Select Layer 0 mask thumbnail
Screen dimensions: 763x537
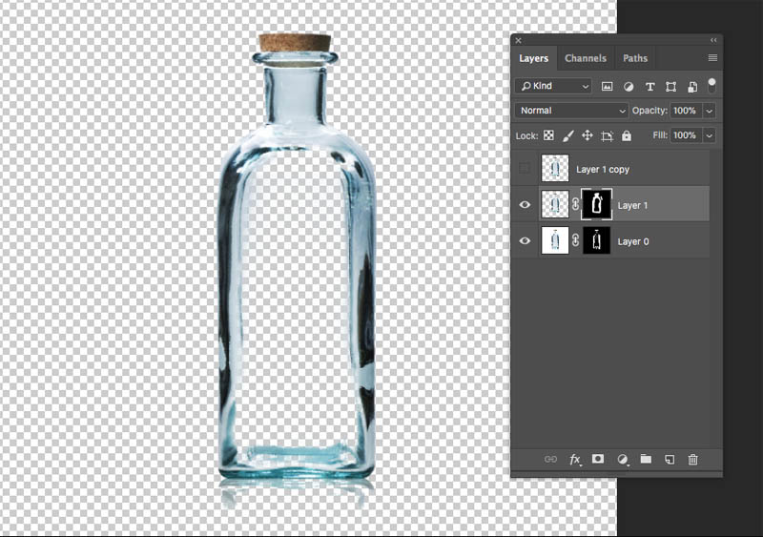click(597, 240)
